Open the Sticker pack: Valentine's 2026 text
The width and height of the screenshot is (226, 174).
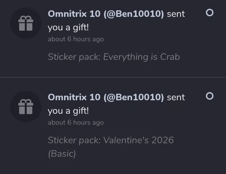(110, 140)
